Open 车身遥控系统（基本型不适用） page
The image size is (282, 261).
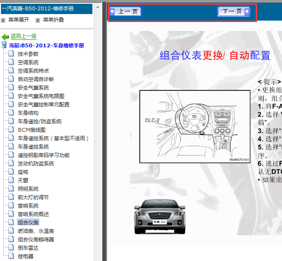pyautogui.click(x=53, y=138)
